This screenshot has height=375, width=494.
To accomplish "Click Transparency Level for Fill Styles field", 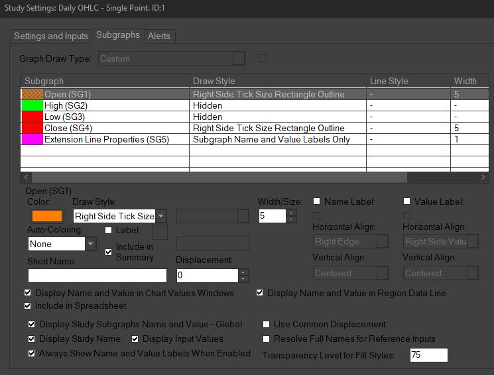I will [x=428, y=355].
